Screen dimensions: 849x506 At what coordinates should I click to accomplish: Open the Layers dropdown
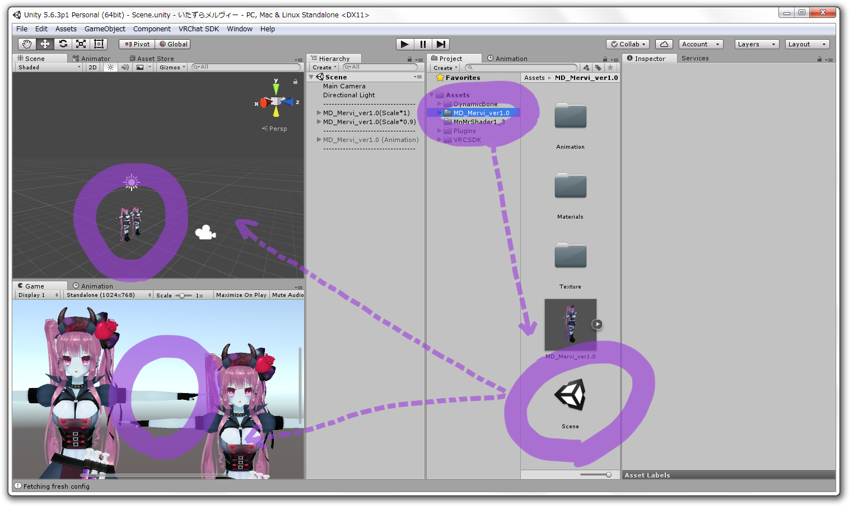(757, 44)
